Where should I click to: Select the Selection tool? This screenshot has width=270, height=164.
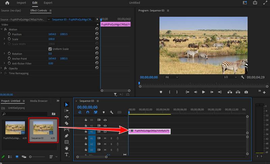point(66,105)
